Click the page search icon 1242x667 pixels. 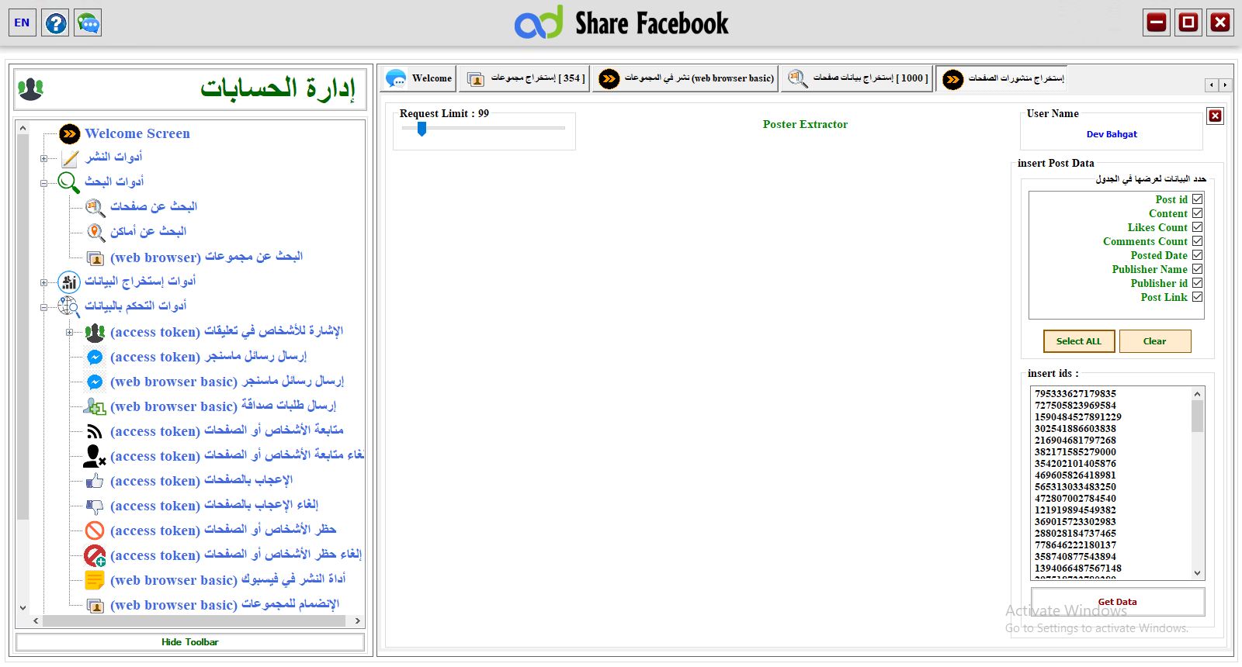click(x=95, y=208)
